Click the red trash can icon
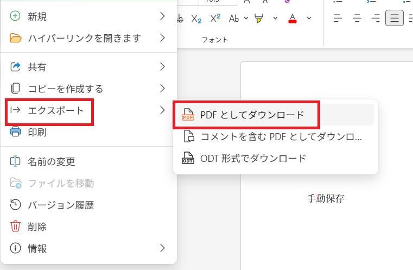This screenshot has width=413, height=270. tap(15, 226)
